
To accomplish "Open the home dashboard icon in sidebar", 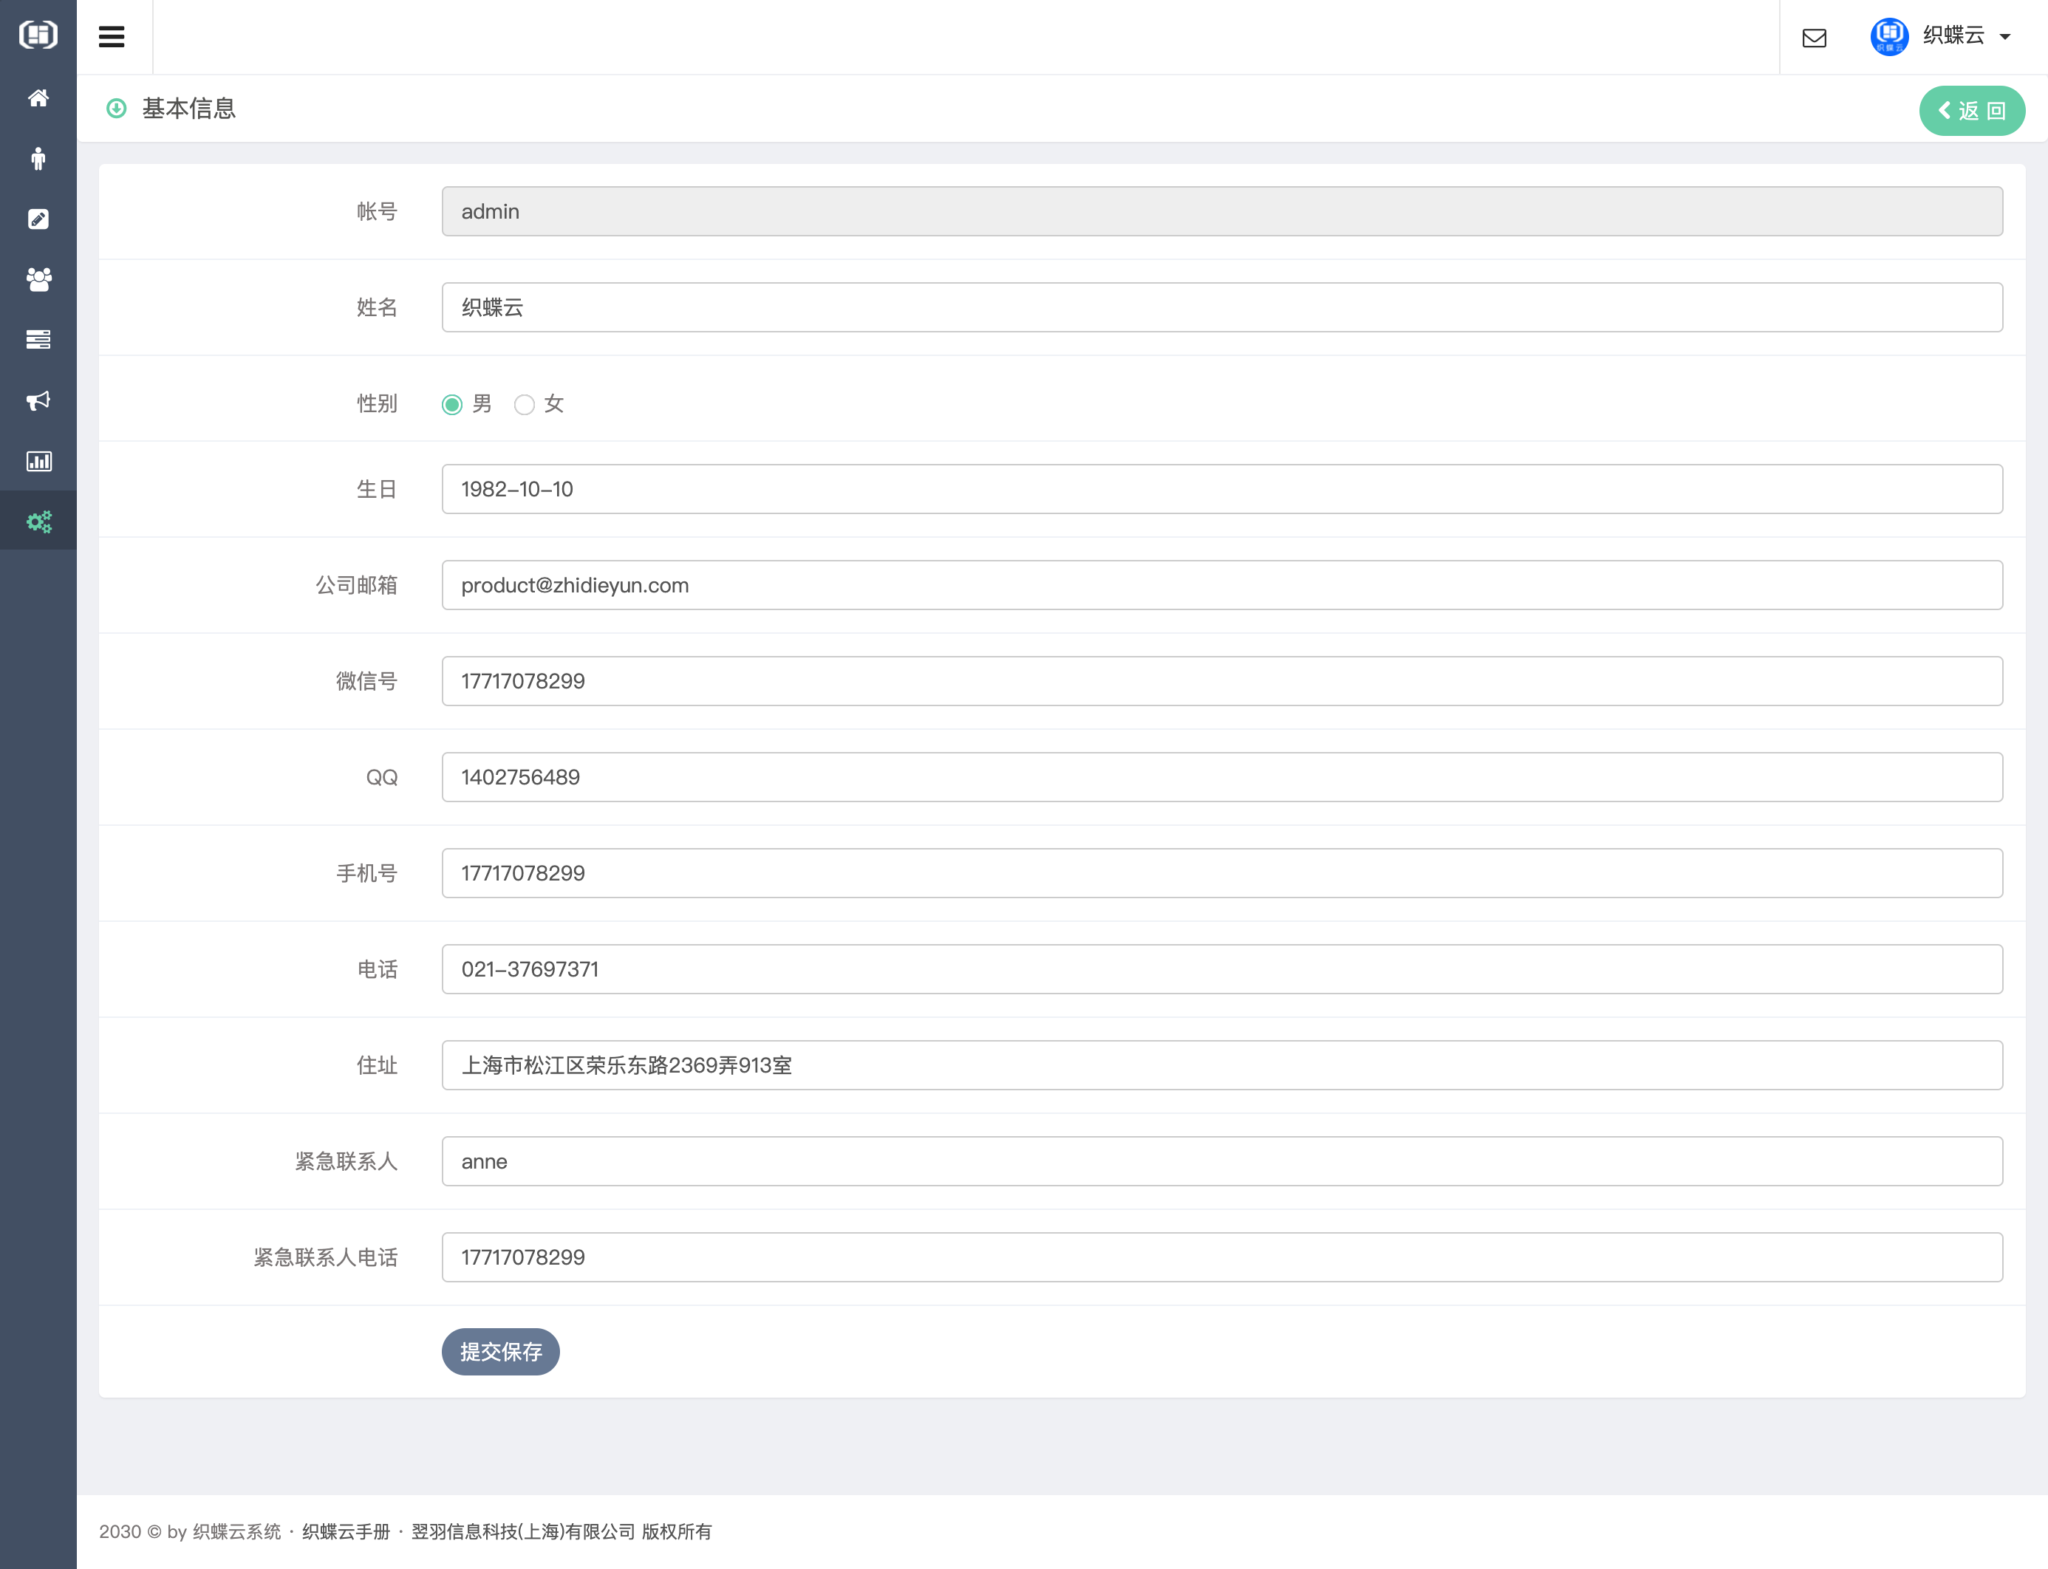I will point(38,98).
